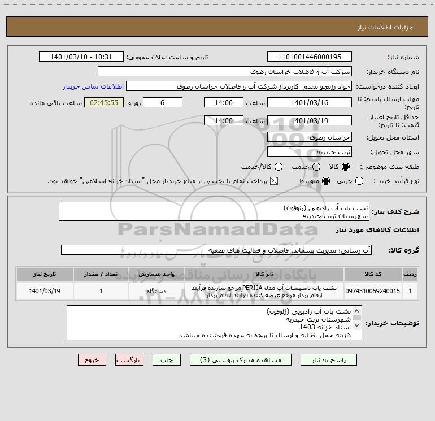
Task: Toggle the Islamic treasury documents payment checkbox
Action: pos(274,181)
